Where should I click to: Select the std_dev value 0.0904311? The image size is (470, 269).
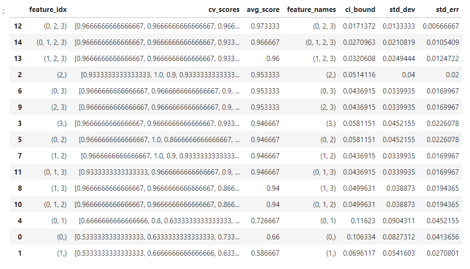pyautogui.click(x=399, y=220)
